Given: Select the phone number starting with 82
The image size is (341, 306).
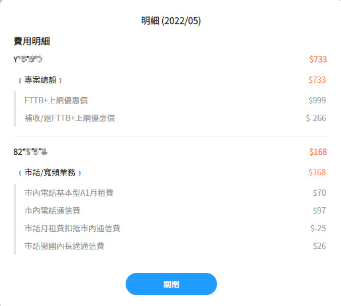Looking at the screenshot, I should tap(30, 152).
